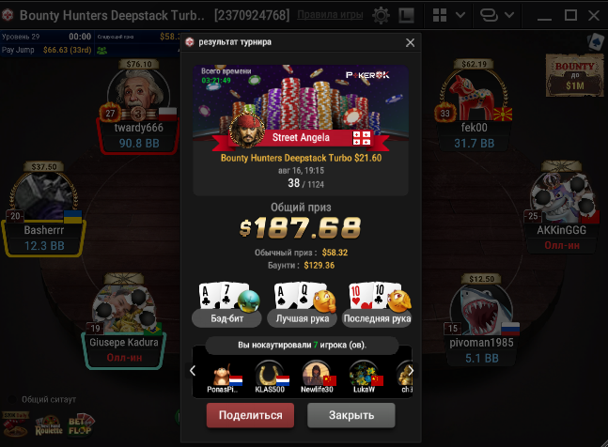Click the dark square icon beside gear
This screenshot has height=447, width=608.
[406, 15]
